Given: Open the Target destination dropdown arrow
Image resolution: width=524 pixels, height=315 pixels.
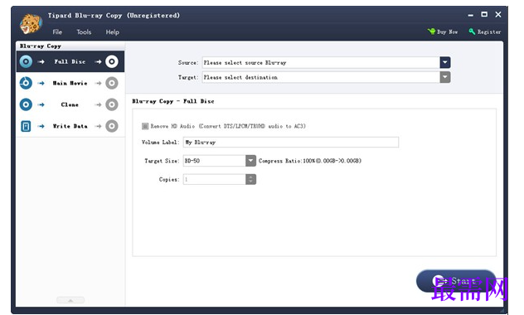Looking at the screenshot, I should click(445, 77).
